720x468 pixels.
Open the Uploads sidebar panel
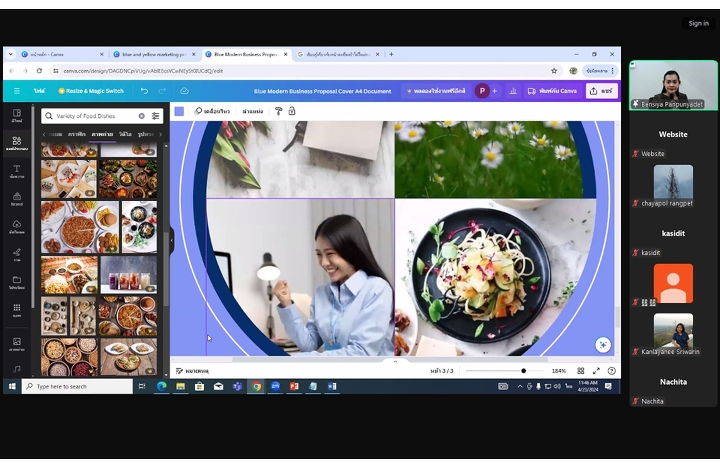17,227
